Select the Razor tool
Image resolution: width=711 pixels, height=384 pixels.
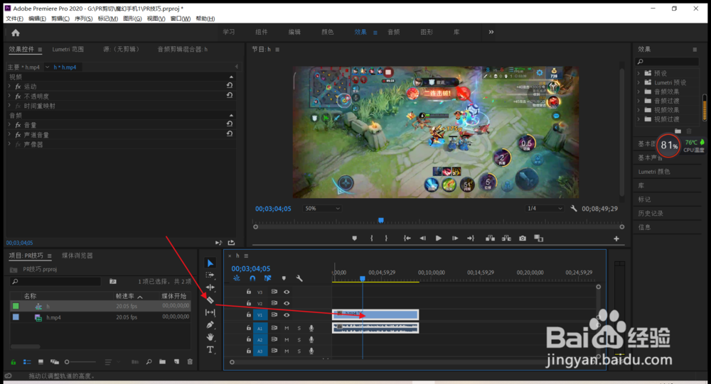point(210,300)
